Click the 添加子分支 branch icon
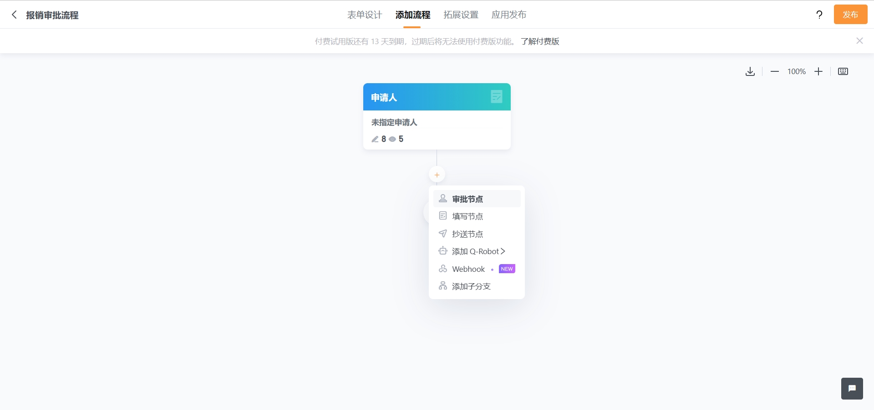 [x=443, y=285]
